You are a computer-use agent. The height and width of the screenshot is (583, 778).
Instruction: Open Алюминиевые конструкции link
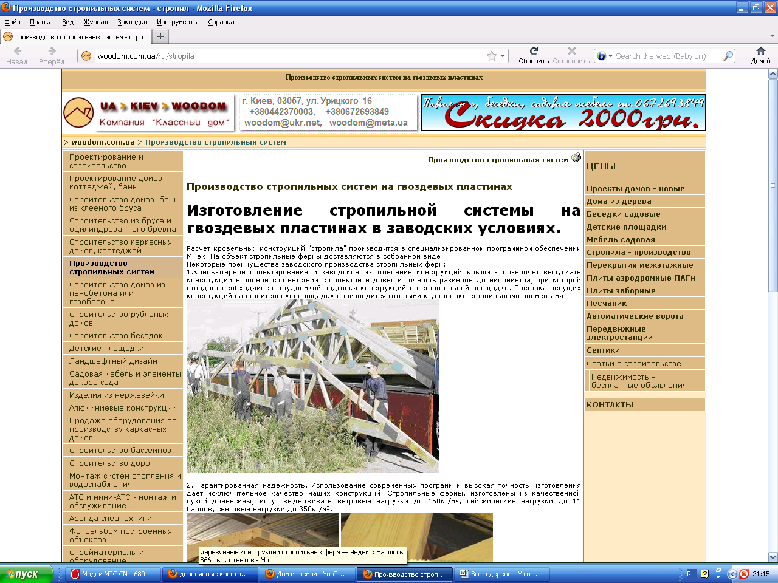(123, 407)
